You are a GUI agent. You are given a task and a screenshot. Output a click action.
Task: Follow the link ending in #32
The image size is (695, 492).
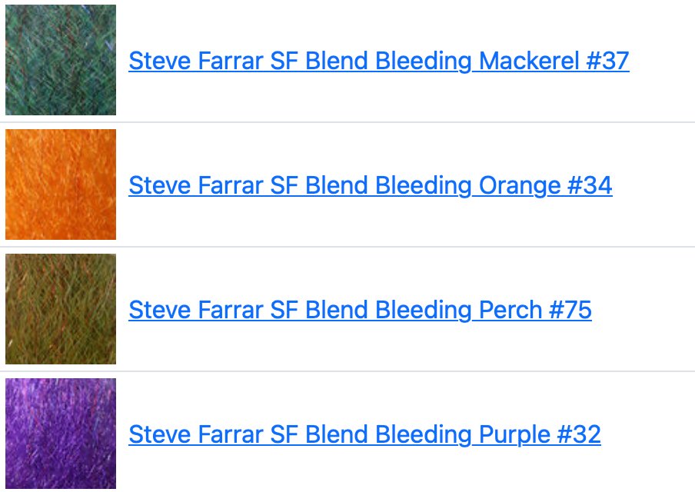coord(364,434)
